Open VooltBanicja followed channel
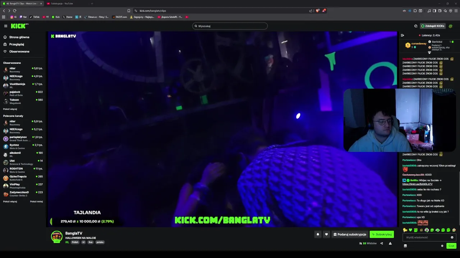Screen dimensions: 460x258 coord(23,85)
